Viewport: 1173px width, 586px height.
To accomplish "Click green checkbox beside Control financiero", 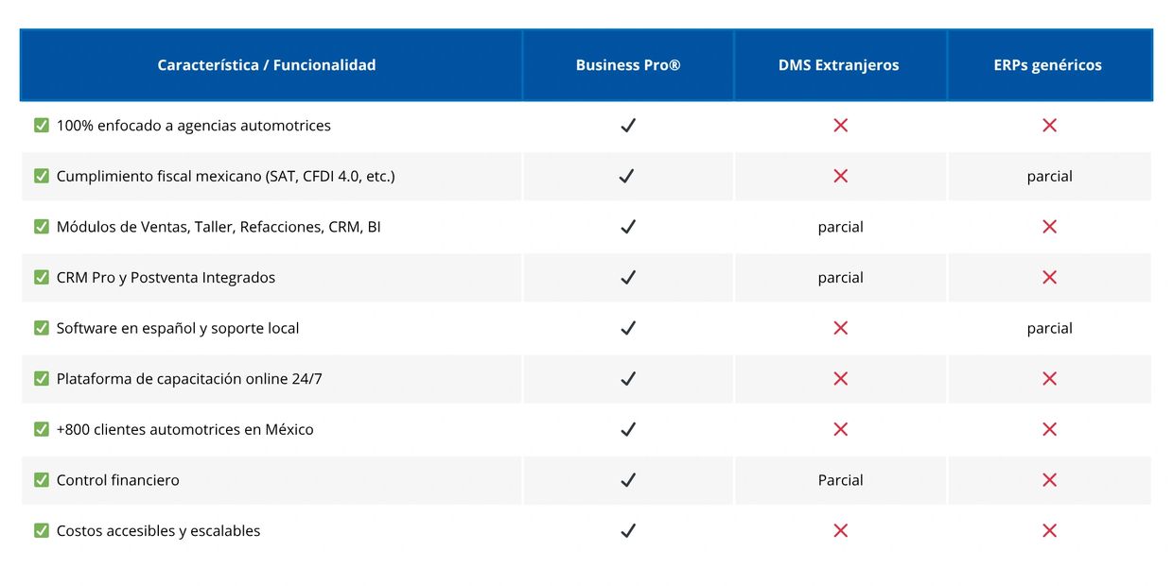I will pos(42,480).
